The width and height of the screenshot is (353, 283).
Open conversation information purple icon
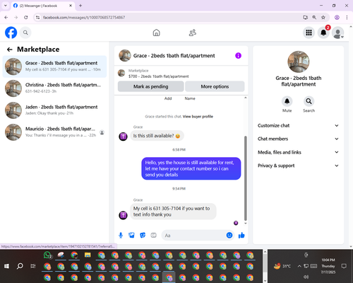point(238,56)
